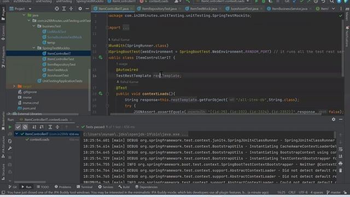Click the Select Opened File locate icon
The height and width of the screenshot is (197, 350).
pyautogui.click(x=57, y=9)
